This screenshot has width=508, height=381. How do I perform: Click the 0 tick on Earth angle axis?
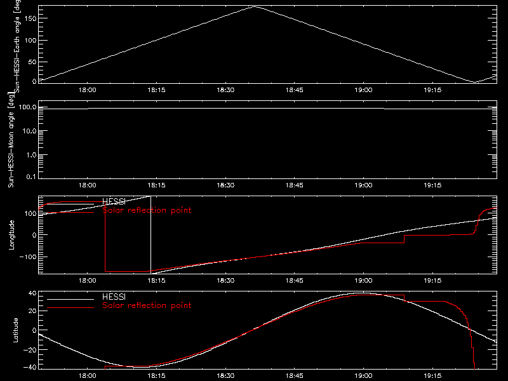(x=34, y=81)
